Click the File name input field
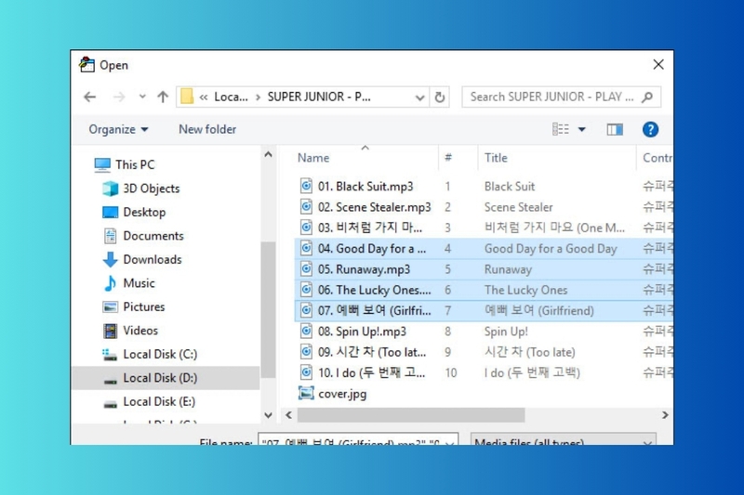744x495 pixels. (x=358, y=439)
